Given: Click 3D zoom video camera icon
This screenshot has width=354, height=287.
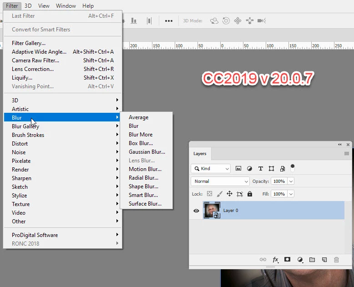Looking at the screenshot, I should 262,21.
